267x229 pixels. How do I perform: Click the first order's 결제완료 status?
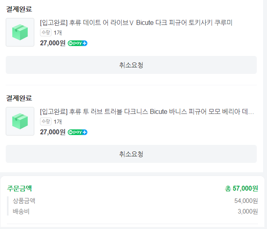[x=19, y=9]
